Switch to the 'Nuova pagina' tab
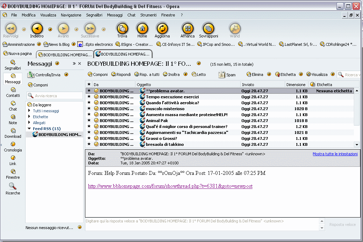 (18, 54)
